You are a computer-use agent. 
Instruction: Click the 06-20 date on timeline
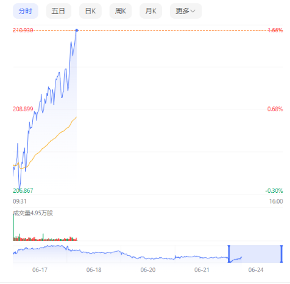pos(148,270)
